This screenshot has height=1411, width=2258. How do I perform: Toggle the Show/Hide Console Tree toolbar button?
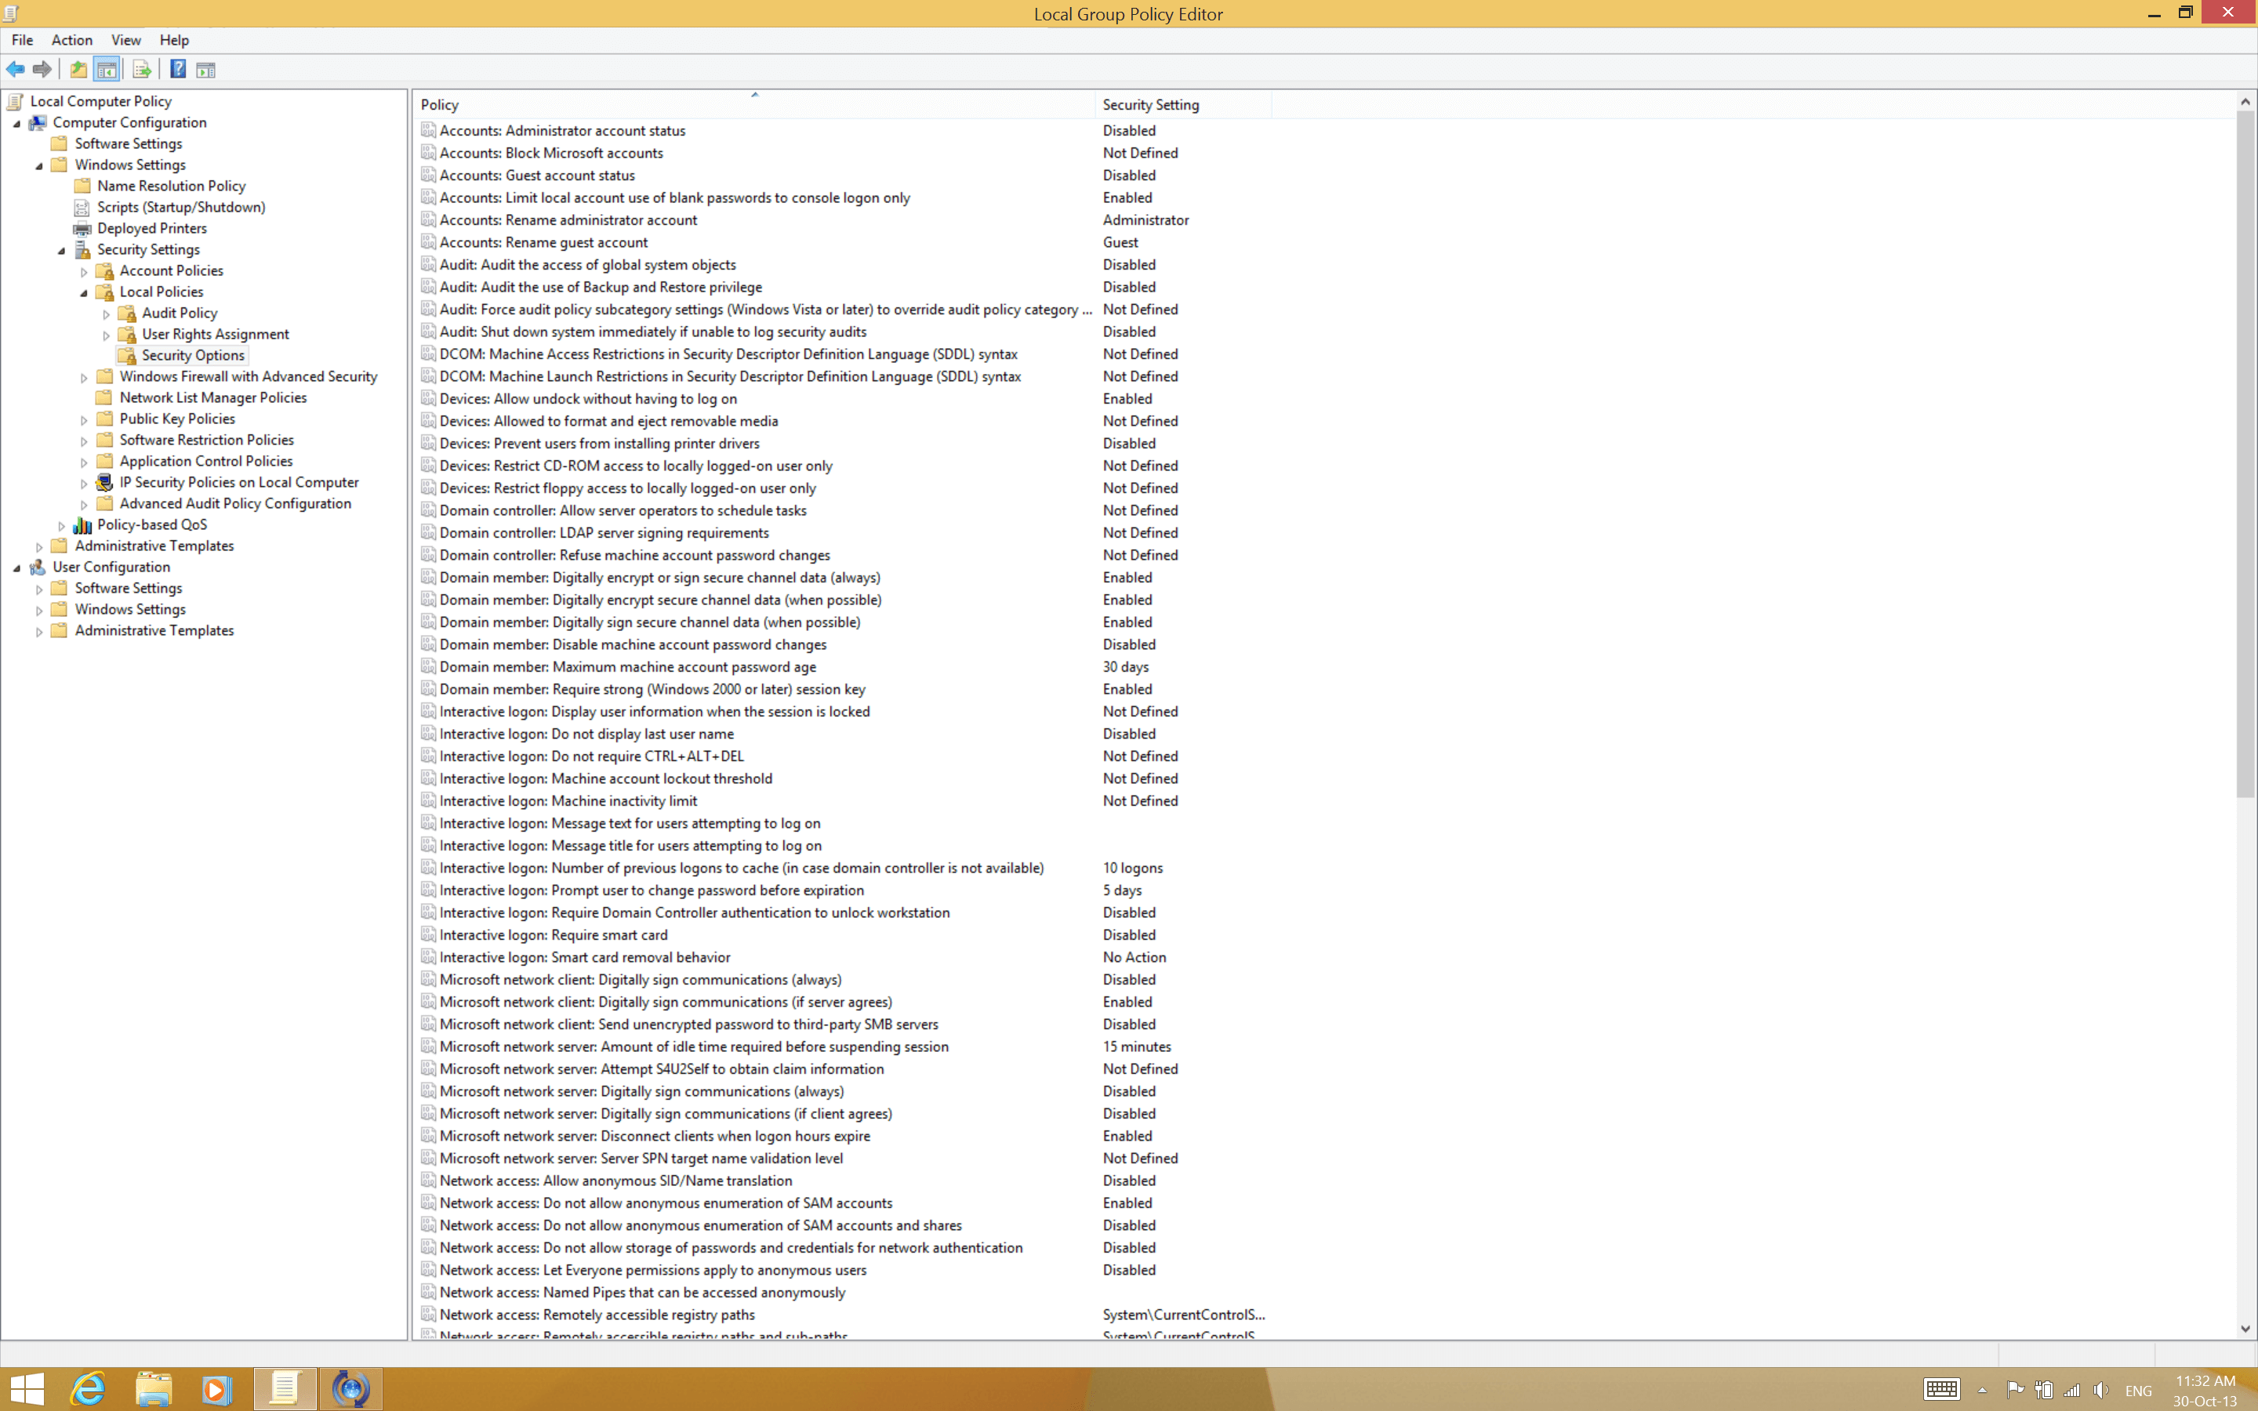point(107,69)
